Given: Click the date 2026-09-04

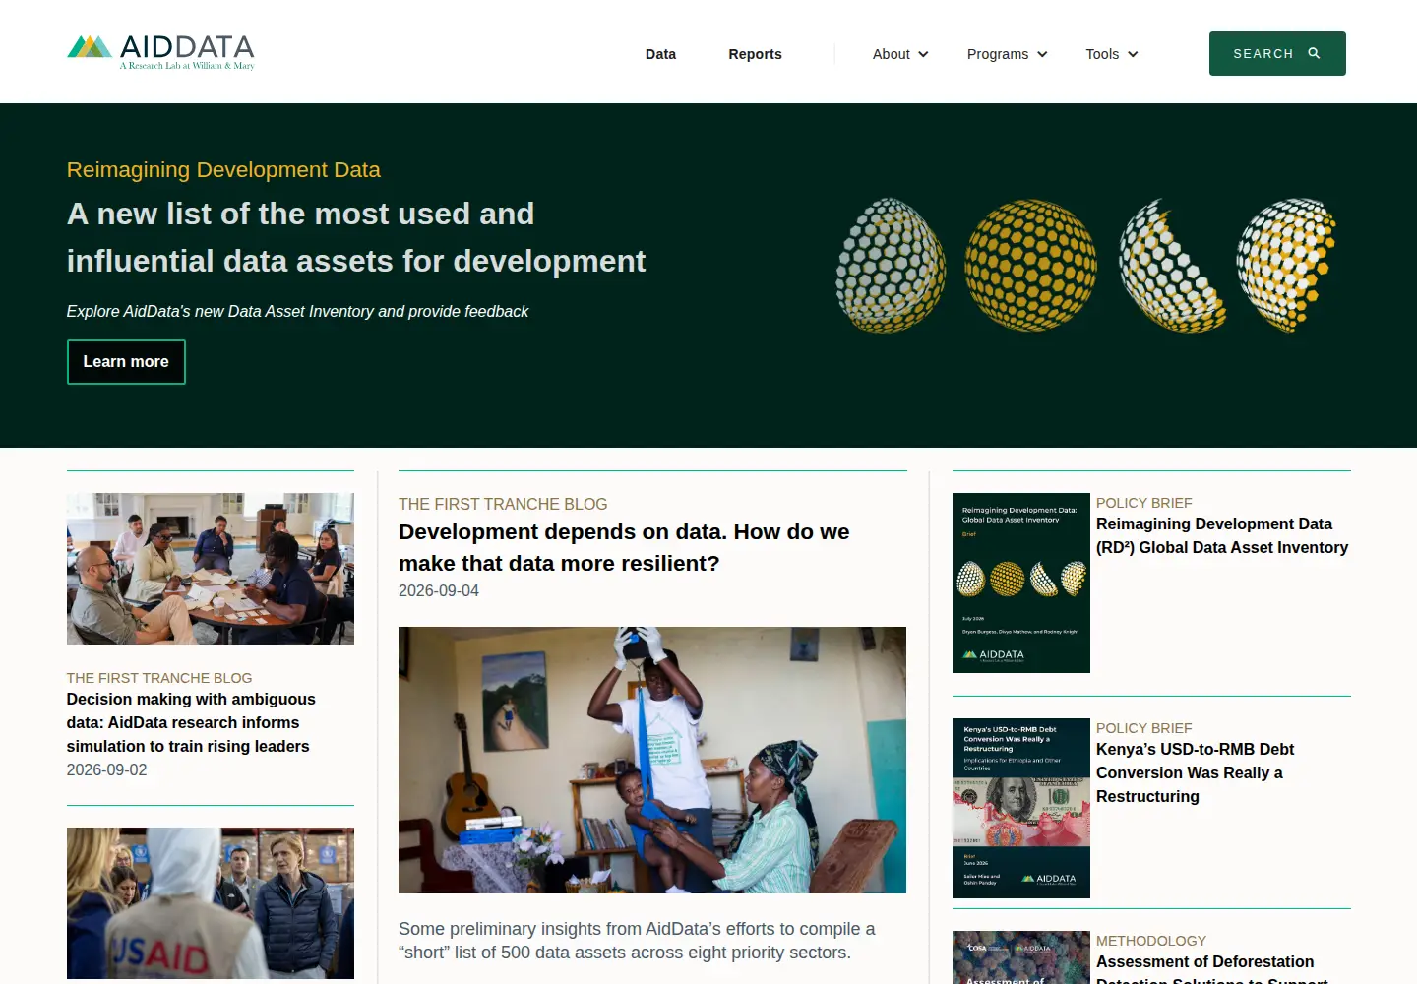Looking at the screenshot, I should (439, 590).
